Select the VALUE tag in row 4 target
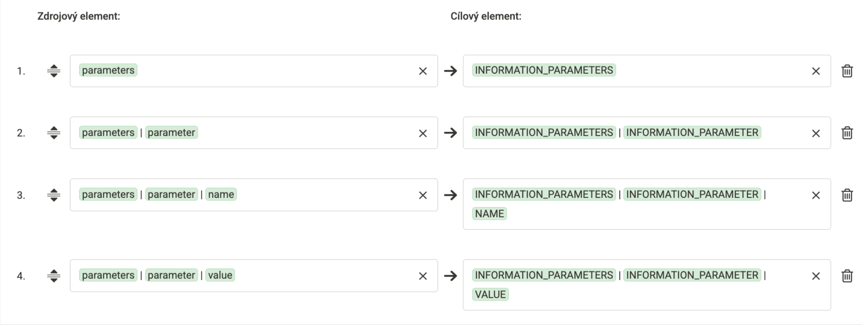862x325 pixels. point(490,295)
